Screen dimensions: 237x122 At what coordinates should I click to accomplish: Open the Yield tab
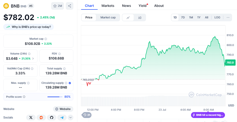pyautogui.click(x=142, y=6)
